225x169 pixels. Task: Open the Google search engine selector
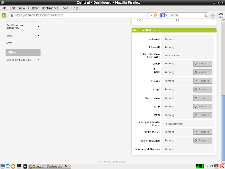[x=164, y=15]
